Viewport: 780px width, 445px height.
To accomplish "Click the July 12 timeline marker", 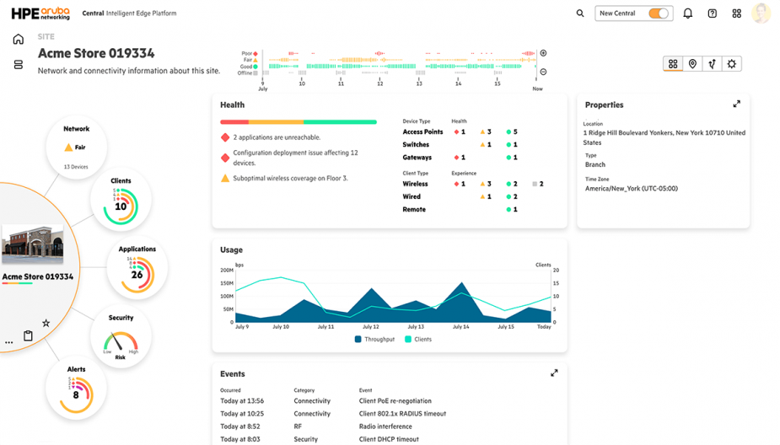I will [379, 82].
